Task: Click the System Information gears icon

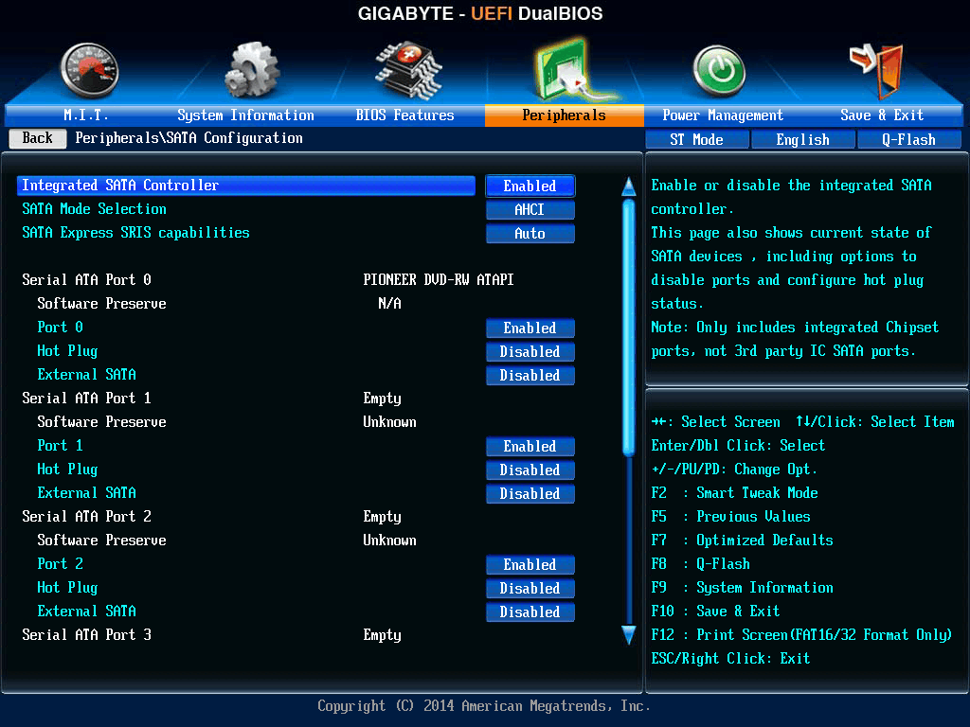Action: tap(252, 70)
